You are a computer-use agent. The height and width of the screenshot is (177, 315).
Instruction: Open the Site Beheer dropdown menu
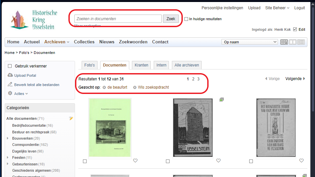pos(277,8)
